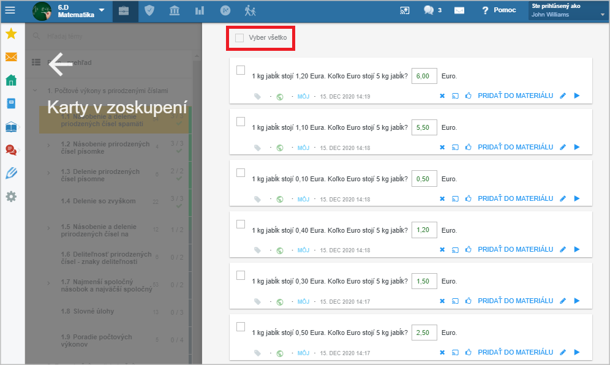This screenshot has height=365, width=610.
Task: Select the card with 1,20 Eura checkbox
Action: click(241, 70)
